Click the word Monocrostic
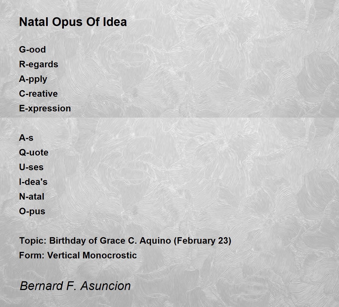 pyautogui.click(x=110, y=255)
